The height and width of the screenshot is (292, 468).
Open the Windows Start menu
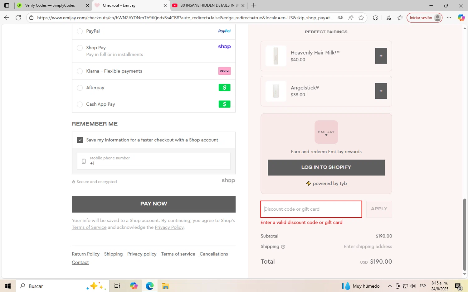8,286
